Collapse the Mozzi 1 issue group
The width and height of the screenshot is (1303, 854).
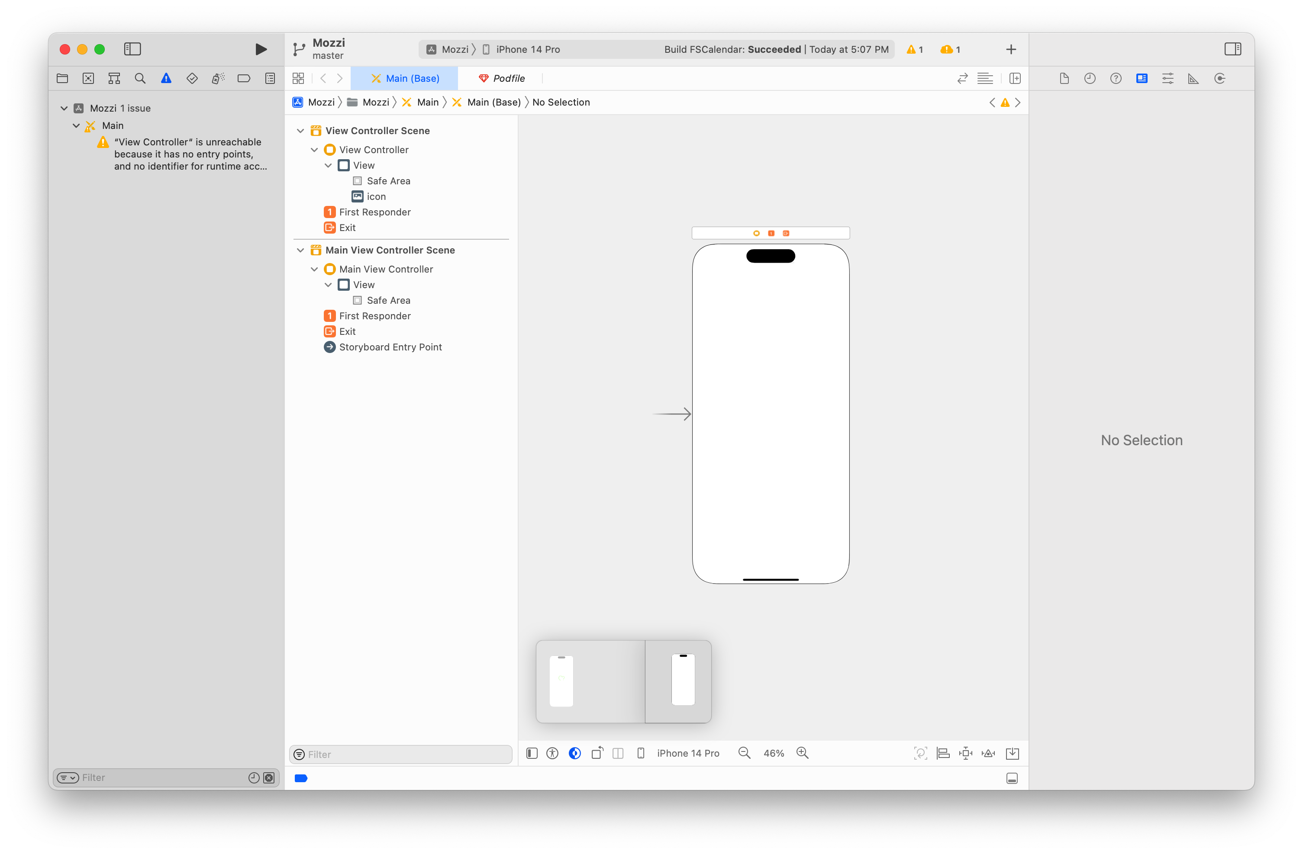(x=64, y=108)
